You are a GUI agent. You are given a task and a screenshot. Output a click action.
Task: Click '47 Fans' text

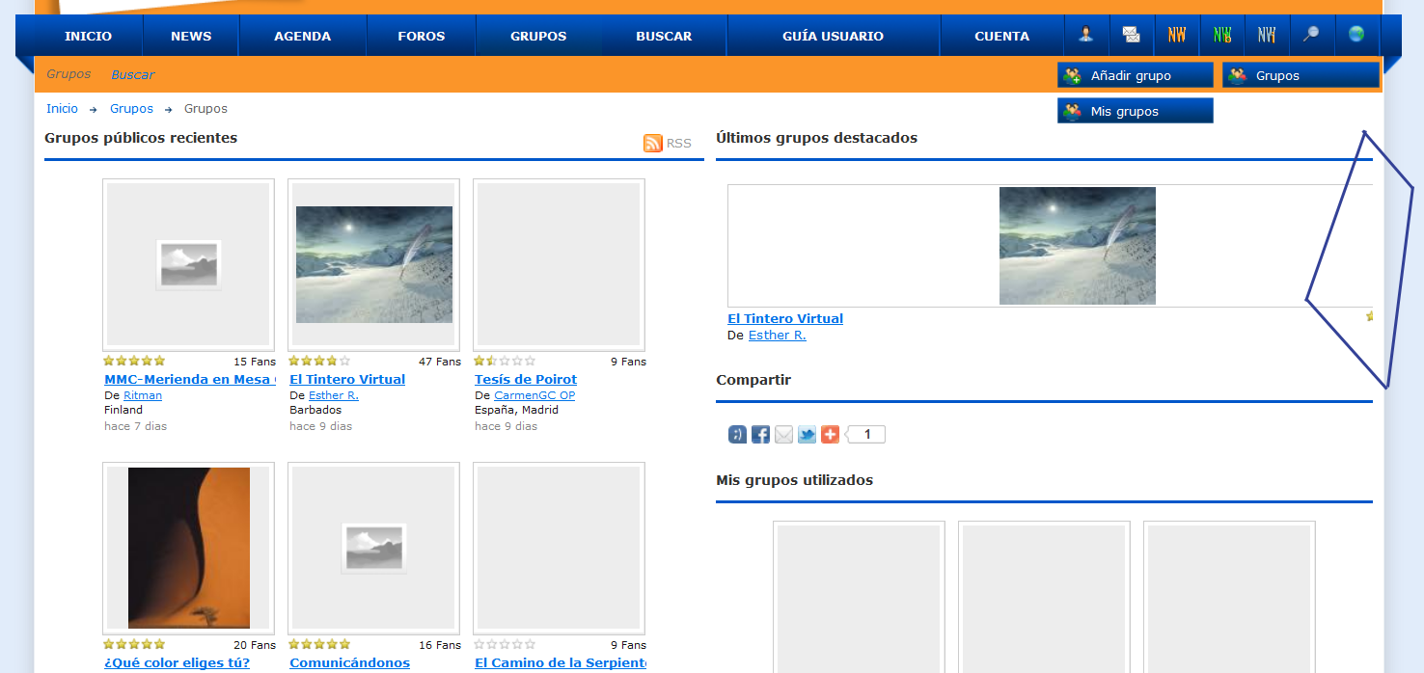440,362
